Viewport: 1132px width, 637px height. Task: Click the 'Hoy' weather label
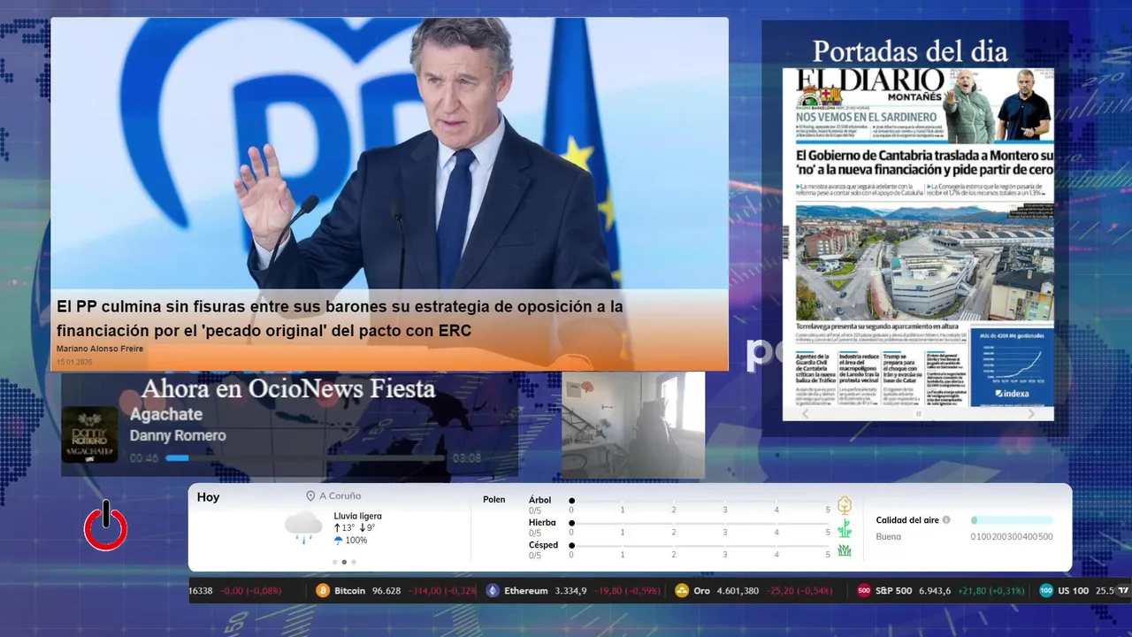208,497
